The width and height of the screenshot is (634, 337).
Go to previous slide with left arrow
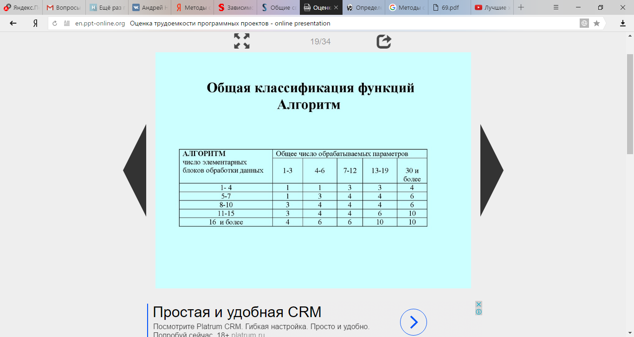(x=135, y=170)
